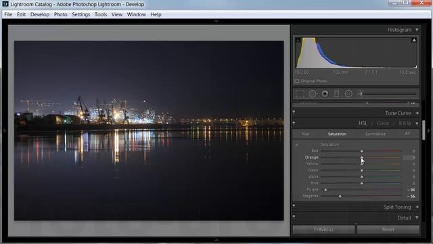Click the histogram graph area
The width and height of the screenshot is (433, 244).
coord(356,53)
